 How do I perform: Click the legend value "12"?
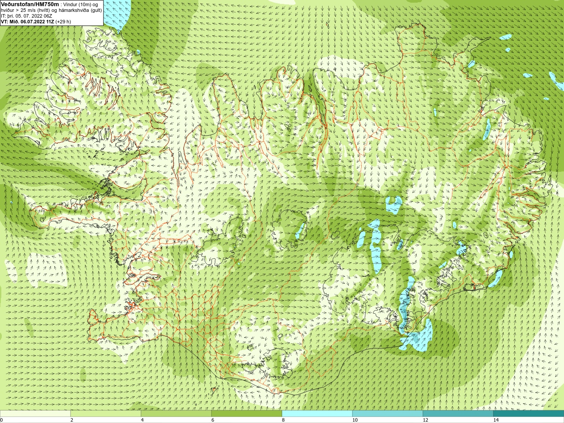click(425, 420)
